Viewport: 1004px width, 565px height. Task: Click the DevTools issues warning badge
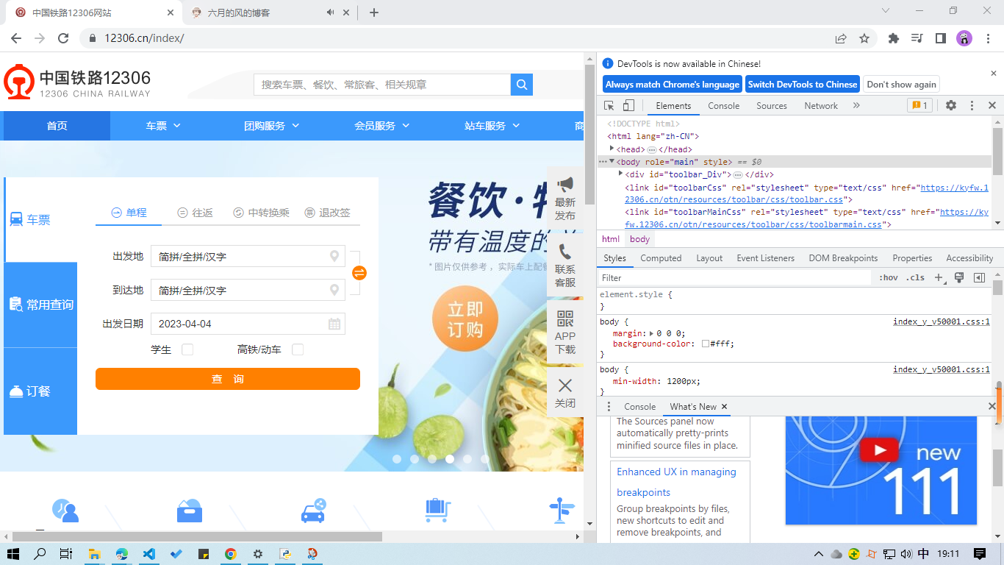(919, 106)
